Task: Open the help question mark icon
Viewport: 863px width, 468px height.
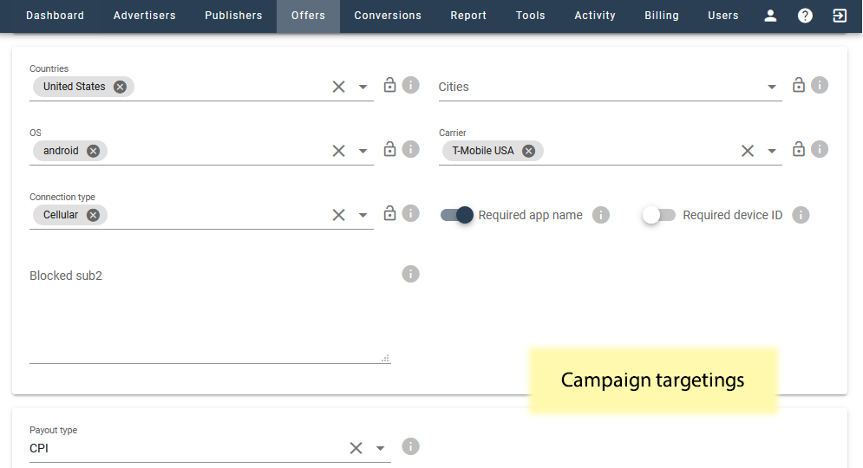Action: point(805,16)
